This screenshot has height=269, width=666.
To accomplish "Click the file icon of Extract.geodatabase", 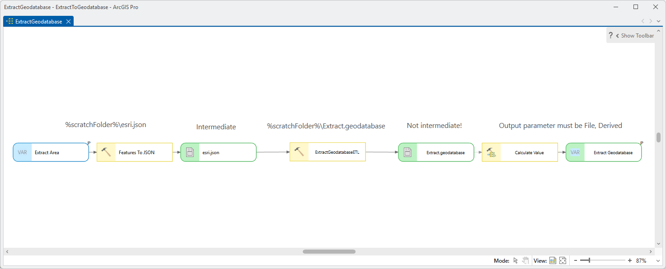I will click(x=408, y=152).
